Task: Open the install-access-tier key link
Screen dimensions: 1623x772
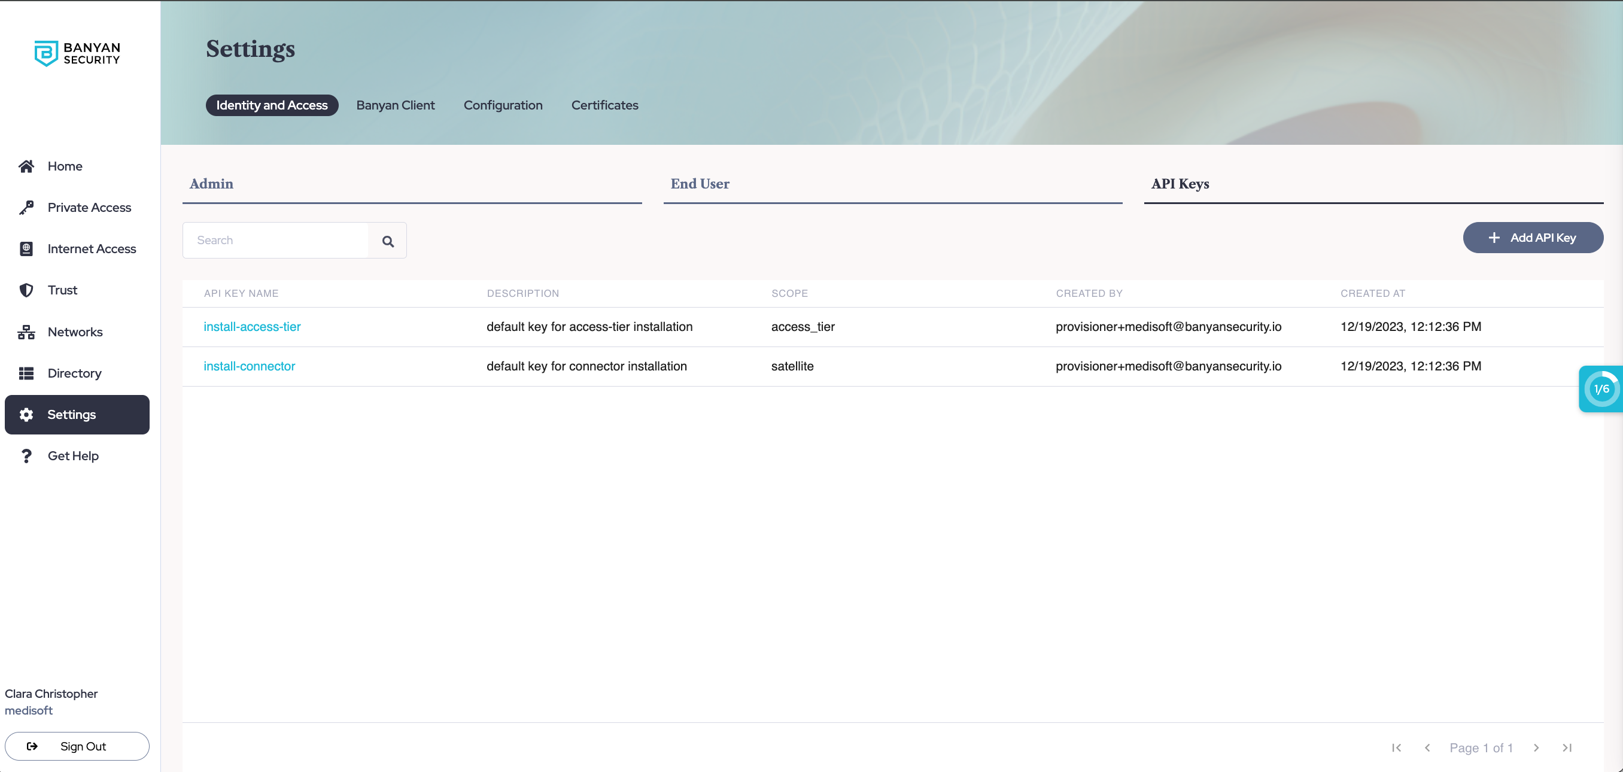Action: (252, 326)
